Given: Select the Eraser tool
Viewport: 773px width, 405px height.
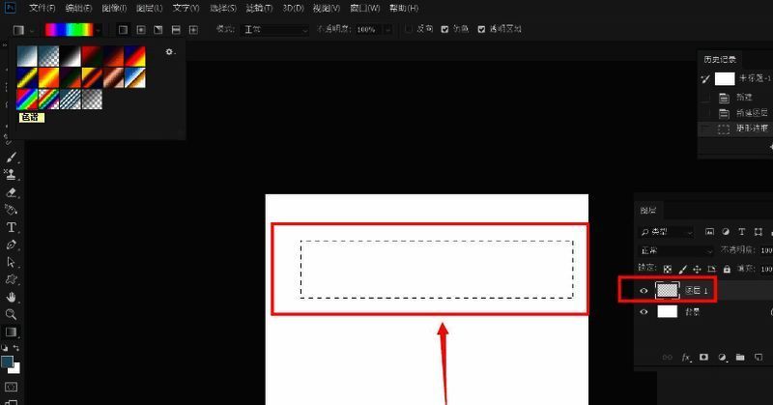Looking at the screenshot, I should point(11,192).
